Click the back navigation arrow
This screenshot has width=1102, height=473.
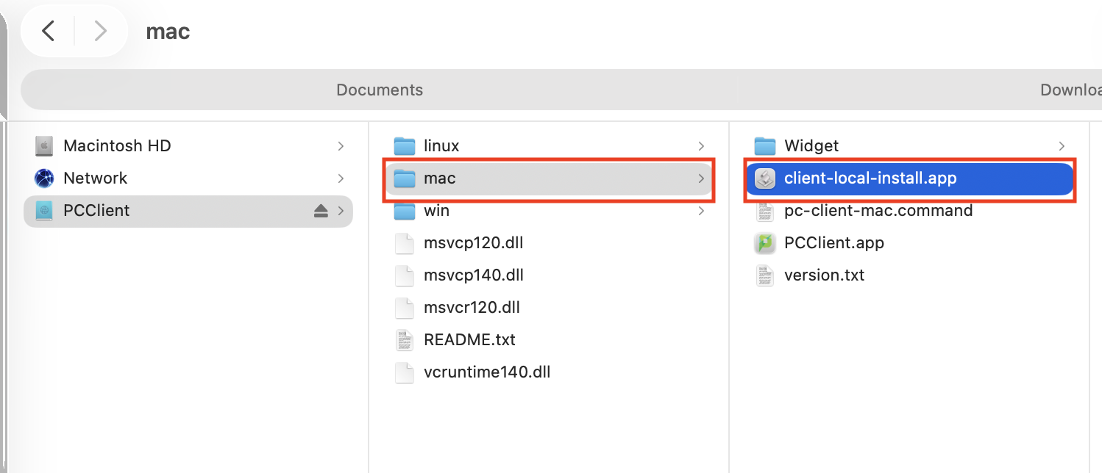click(x=49, y=31)
